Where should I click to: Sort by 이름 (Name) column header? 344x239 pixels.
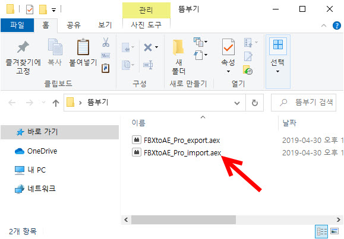138,123
